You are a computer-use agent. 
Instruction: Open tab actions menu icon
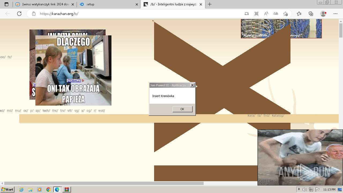(x=6, y=4)
